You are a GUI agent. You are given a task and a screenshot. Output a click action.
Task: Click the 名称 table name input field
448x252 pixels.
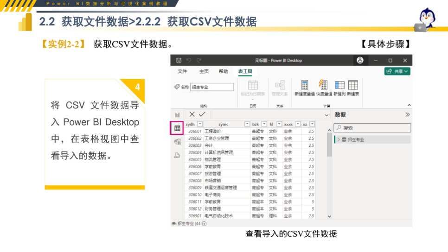coord(212,87)
